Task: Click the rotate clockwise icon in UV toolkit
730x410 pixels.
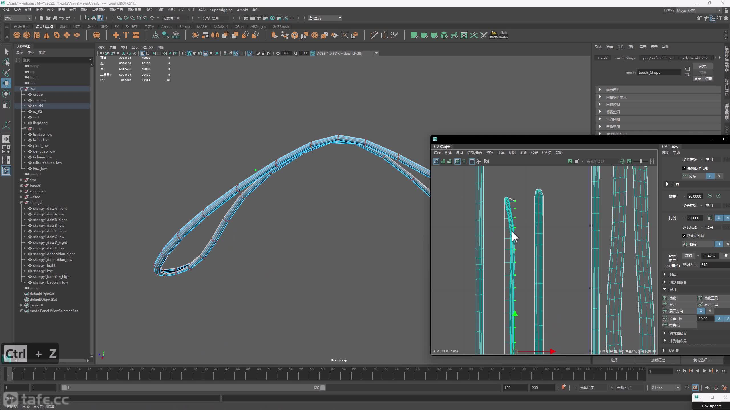Action: (x=718, y=196)
